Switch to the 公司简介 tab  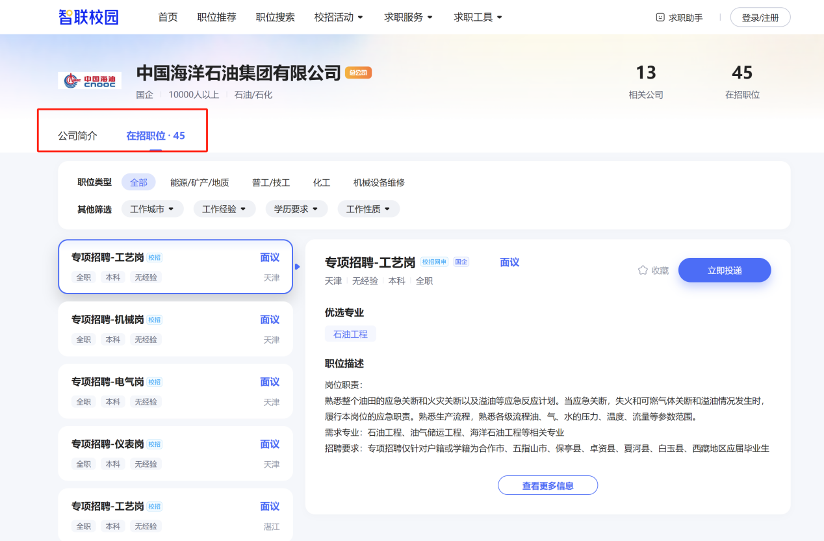point(78,136)
